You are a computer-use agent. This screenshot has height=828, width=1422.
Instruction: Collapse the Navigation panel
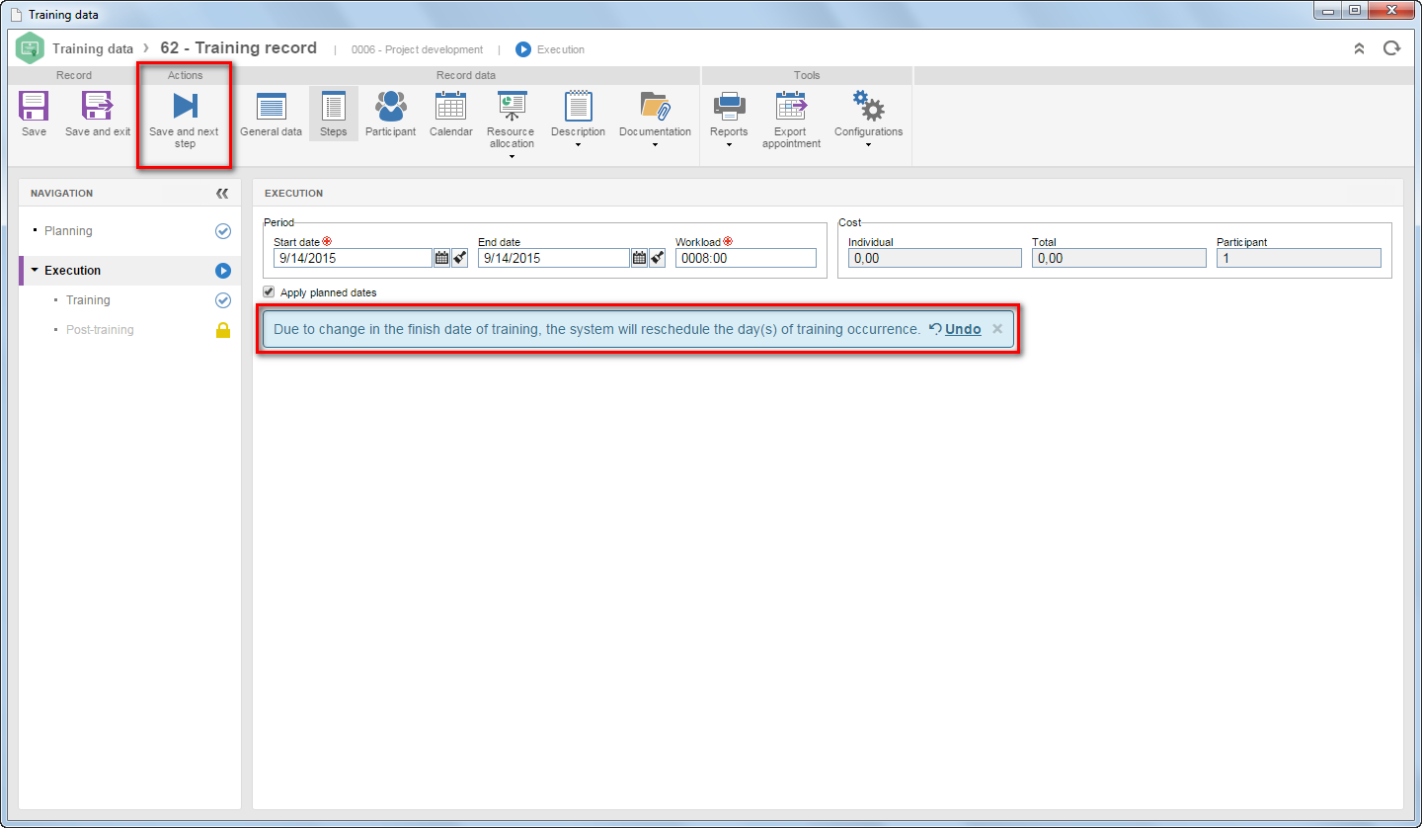click(x=222, y=194)
